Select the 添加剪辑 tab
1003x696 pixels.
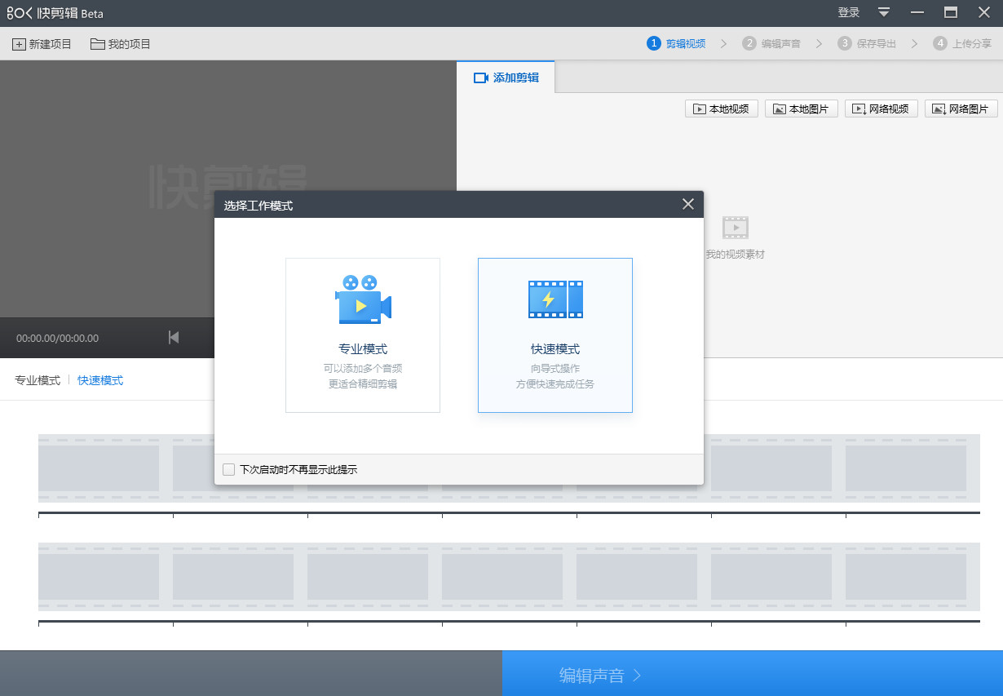[506, 78]
